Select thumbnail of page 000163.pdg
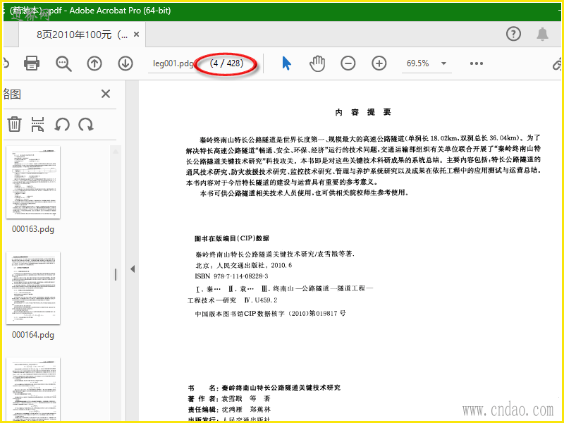This screenshot has height=423, width=564. click(x=33, y=182)
